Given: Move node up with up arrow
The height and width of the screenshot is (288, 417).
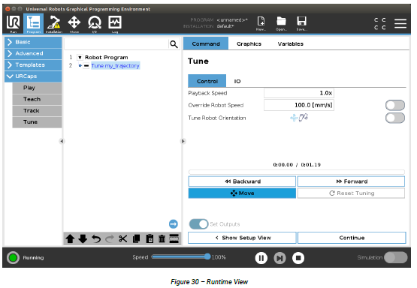Looking at the screenshot, I should pos(70,239).
